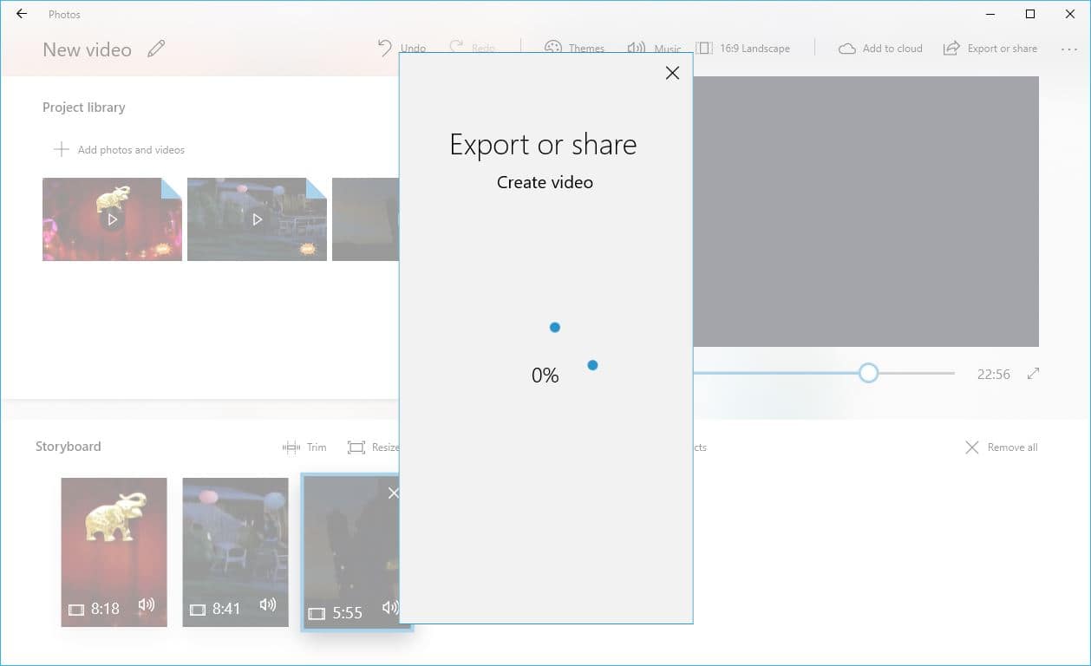Open the See more (...) menu
This screenshot has width=1091, height=666.
pyautogui.click(x=1068, y=49)
